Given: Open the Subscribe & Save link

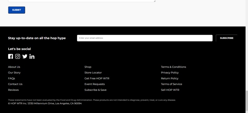Looking at the screenshot, I should (x=95, y=90).
